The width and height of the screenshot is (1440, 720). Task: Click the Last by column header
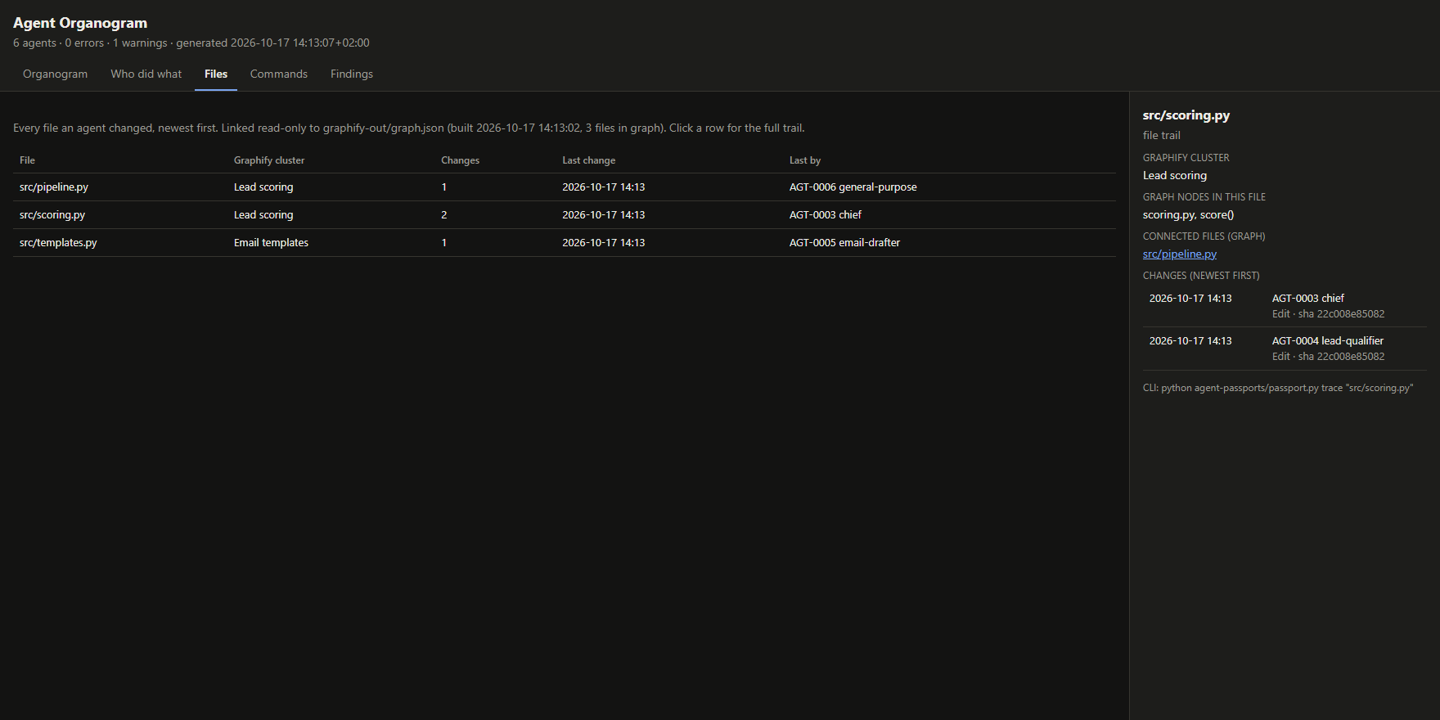click(805, 160)
